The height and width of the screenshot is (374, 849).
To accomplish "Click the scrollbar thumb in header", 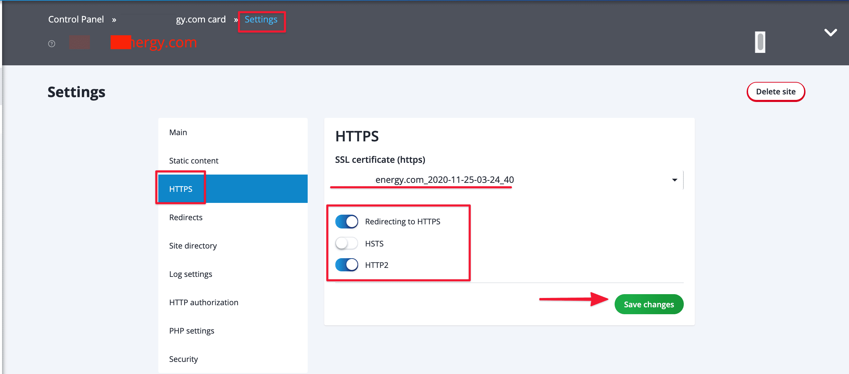I will tap(760, 42).
